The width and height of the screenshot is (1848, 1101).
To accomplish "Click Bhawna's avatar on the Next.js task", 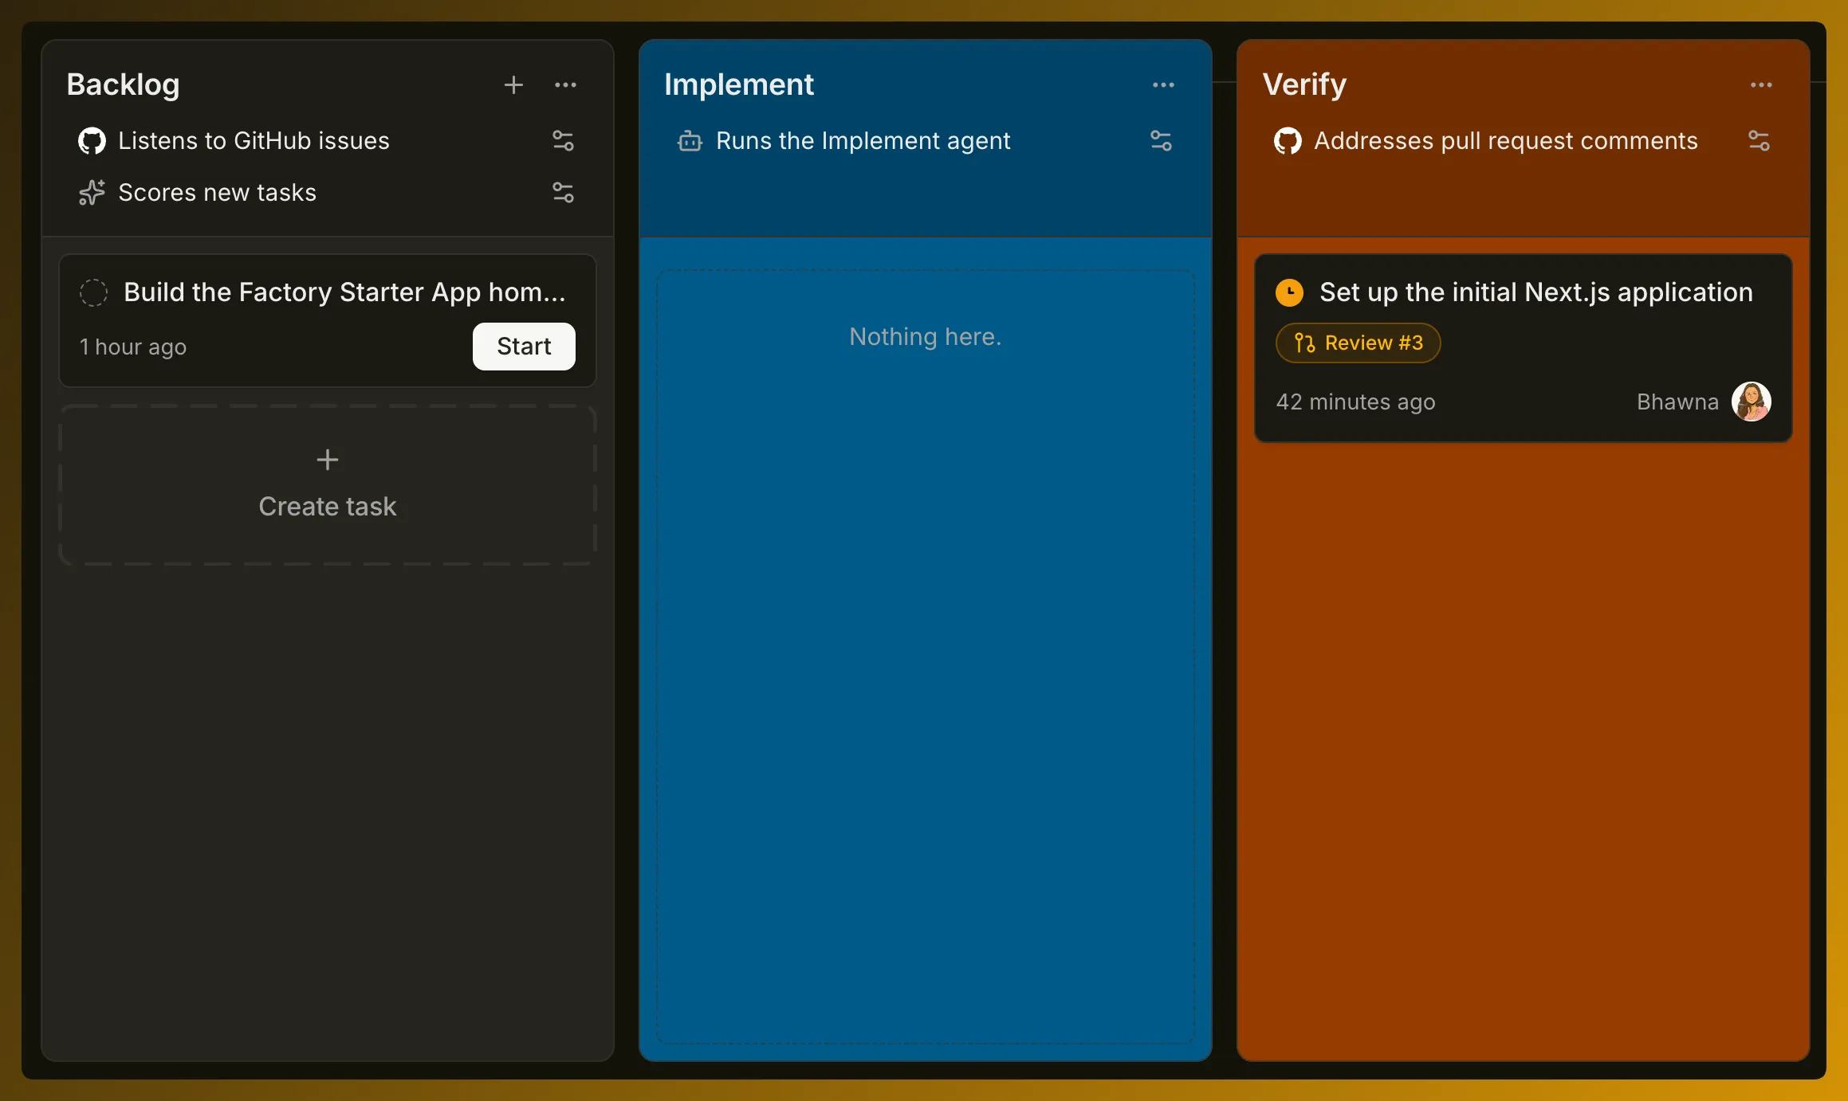I will [1751, 402].
